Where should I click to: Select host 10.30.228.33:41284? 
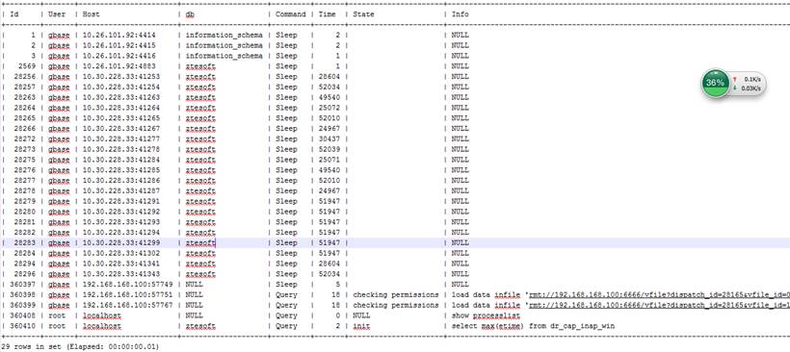click(121, 160)
